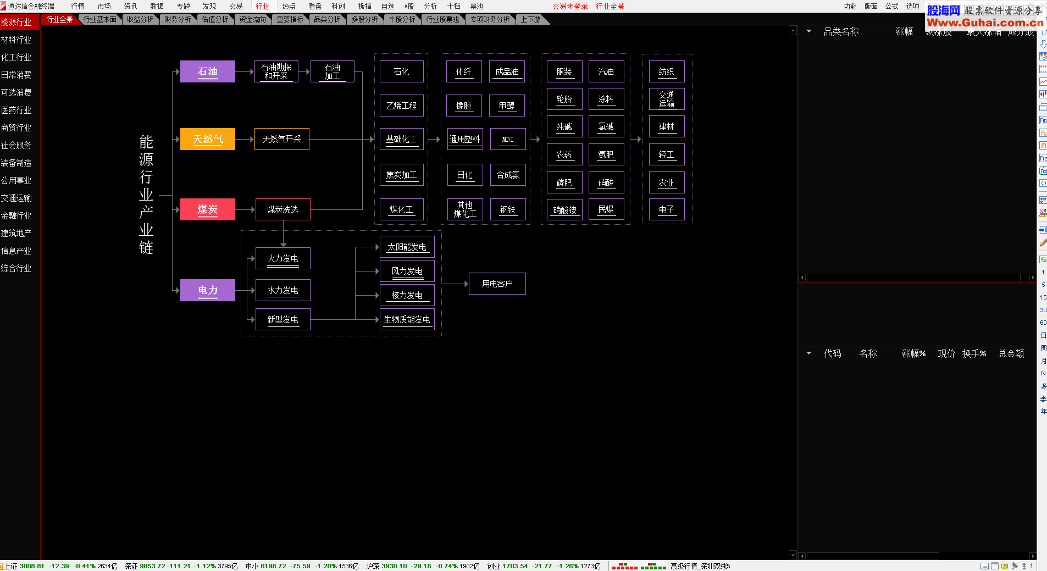The width and height of the screenshot is (1047, 571).
Task: Open the 用电客户 node
Action: pyautogui.click(x=497, y=284)
